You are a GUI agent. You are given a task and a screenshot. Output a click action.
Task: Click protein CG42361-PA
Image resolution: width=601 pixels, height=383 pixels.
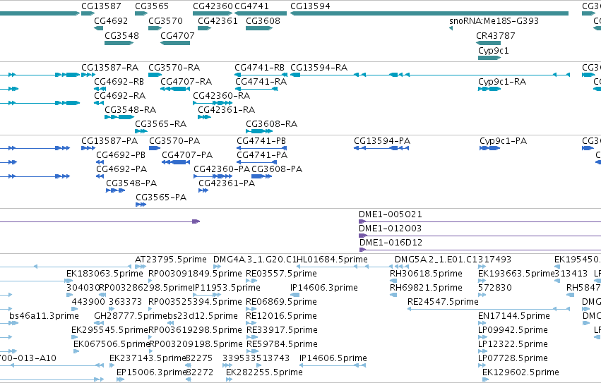tap(203, 190)
